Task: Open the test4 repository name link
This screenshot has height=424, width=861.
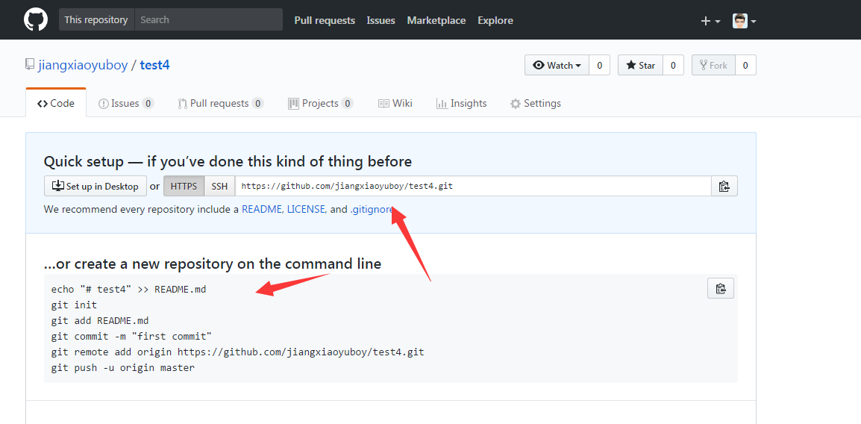Action: pyautogui.click(x=155, y=65)
